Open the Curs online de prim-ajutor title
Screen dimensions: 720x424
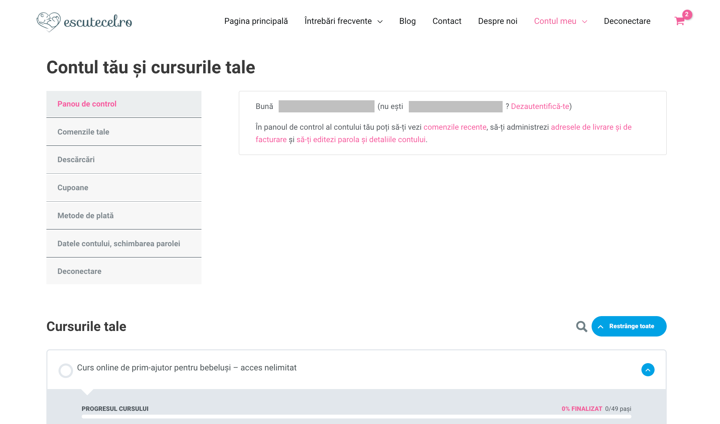click(x=187, y=368)
